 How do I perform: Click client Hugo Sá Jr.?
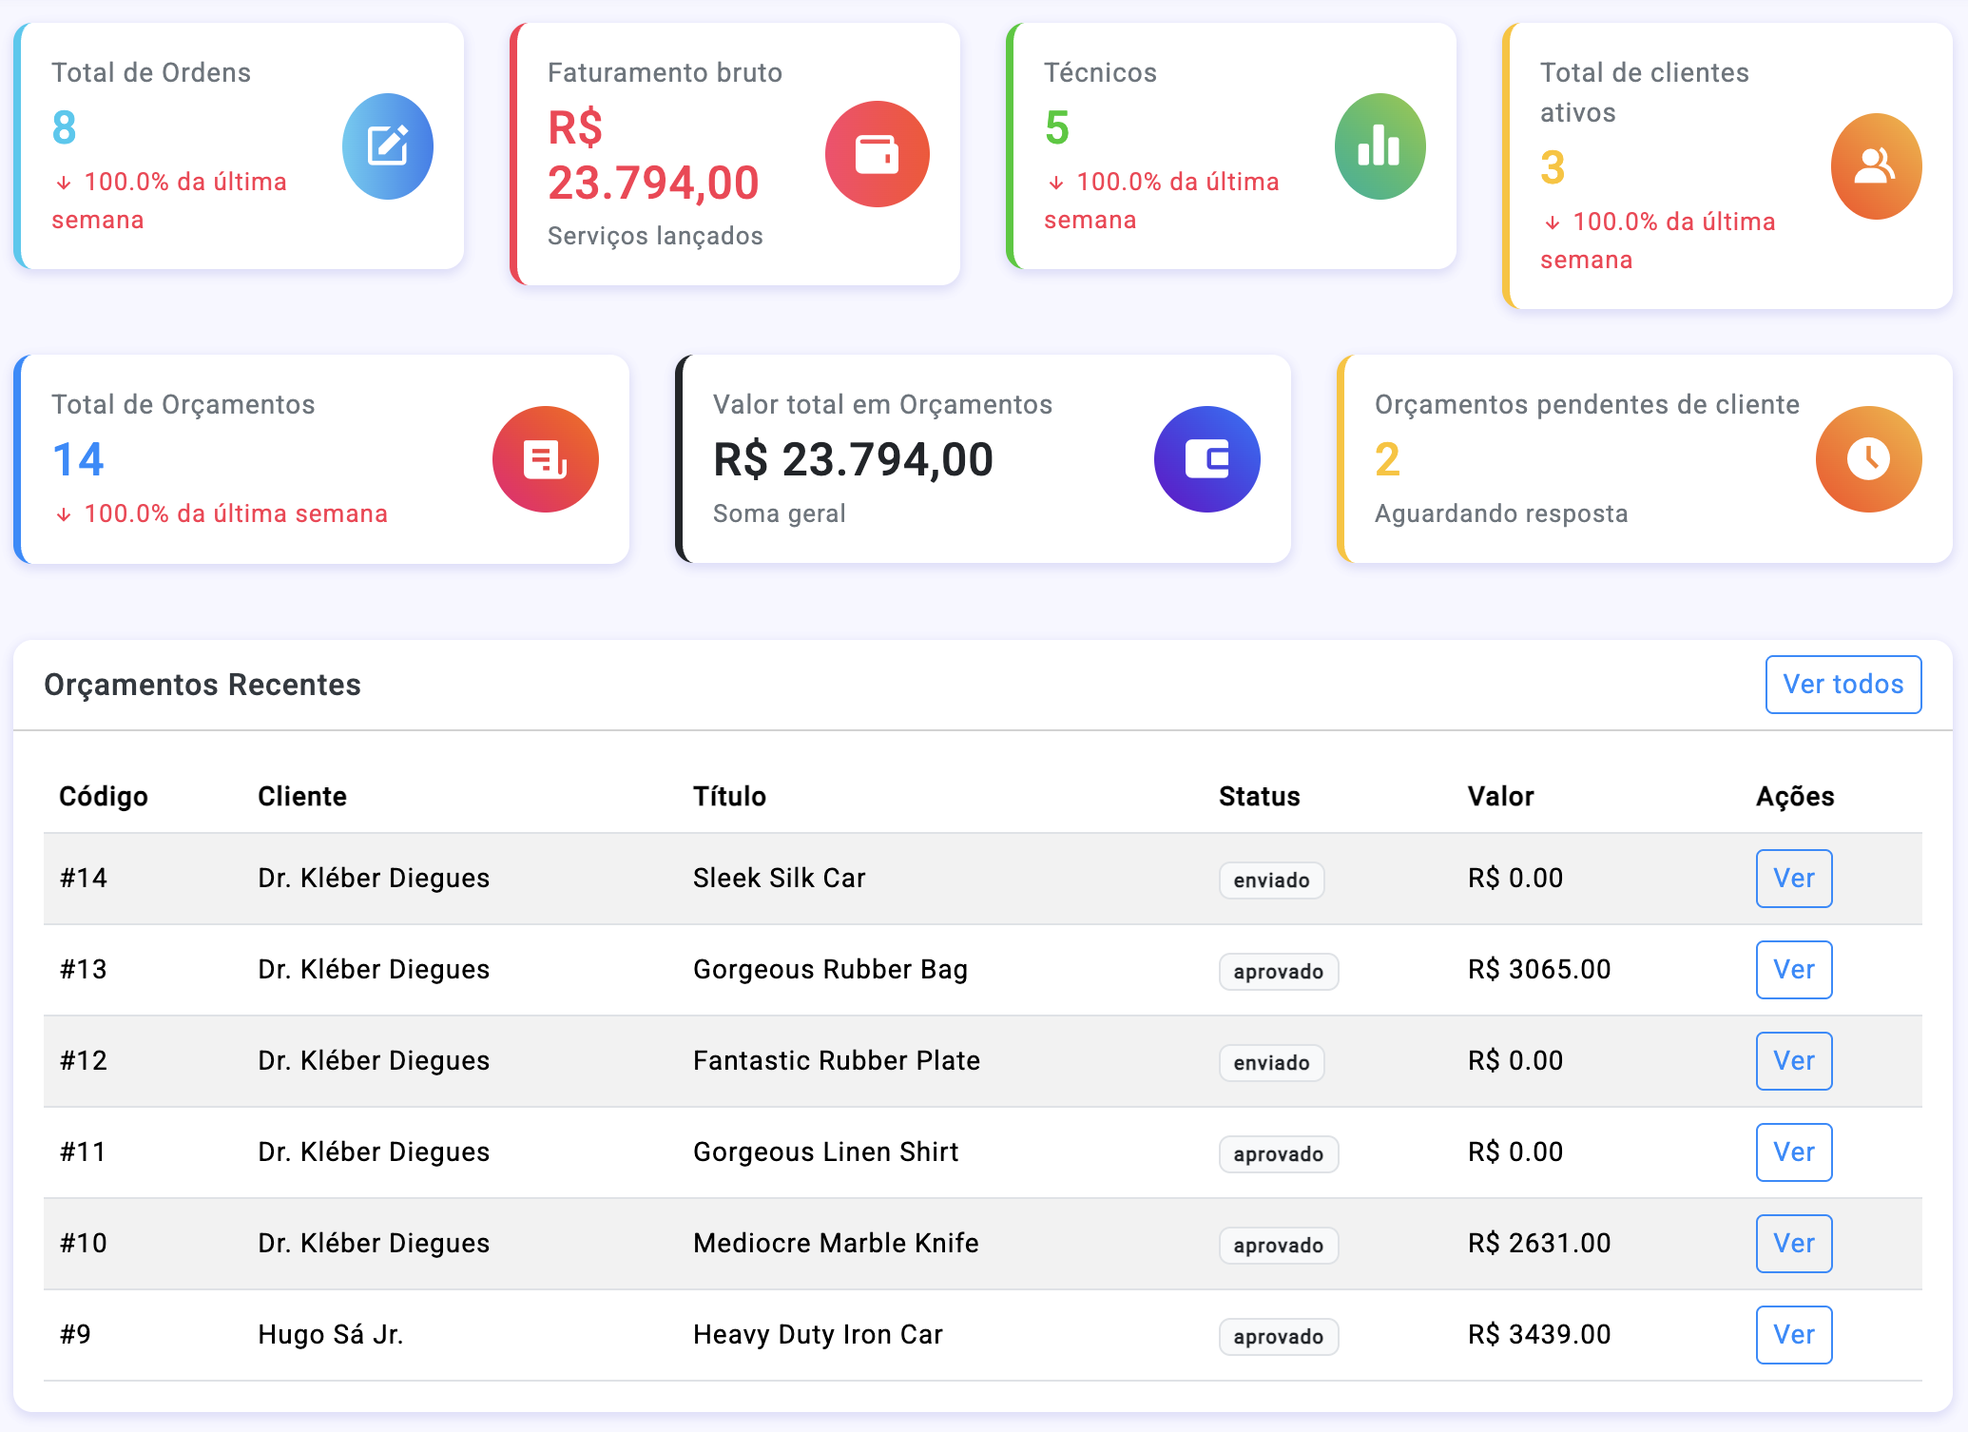click(330, 1334)
